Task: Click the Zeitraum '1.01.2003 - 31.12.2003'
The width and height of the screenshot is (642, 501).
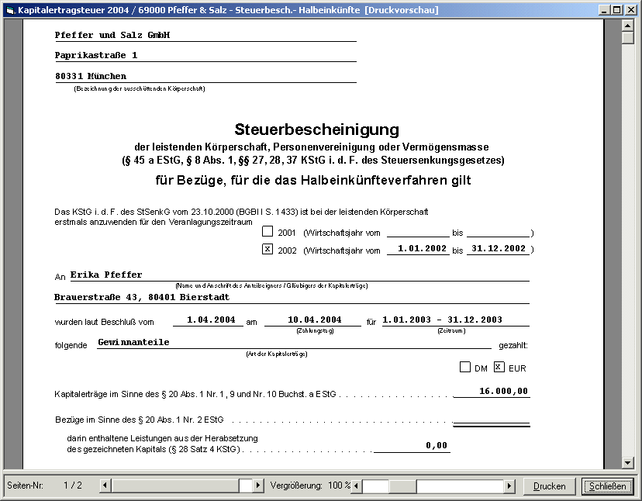Action: 442,320
